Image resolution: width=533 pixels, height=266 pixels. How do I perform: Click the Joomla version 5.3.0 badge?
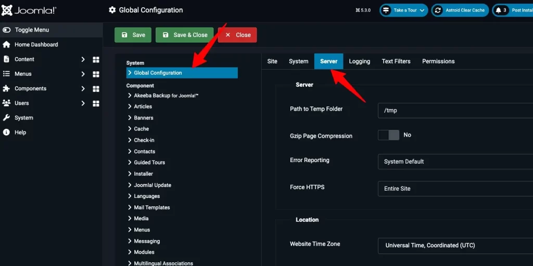(x=363, y=10)
